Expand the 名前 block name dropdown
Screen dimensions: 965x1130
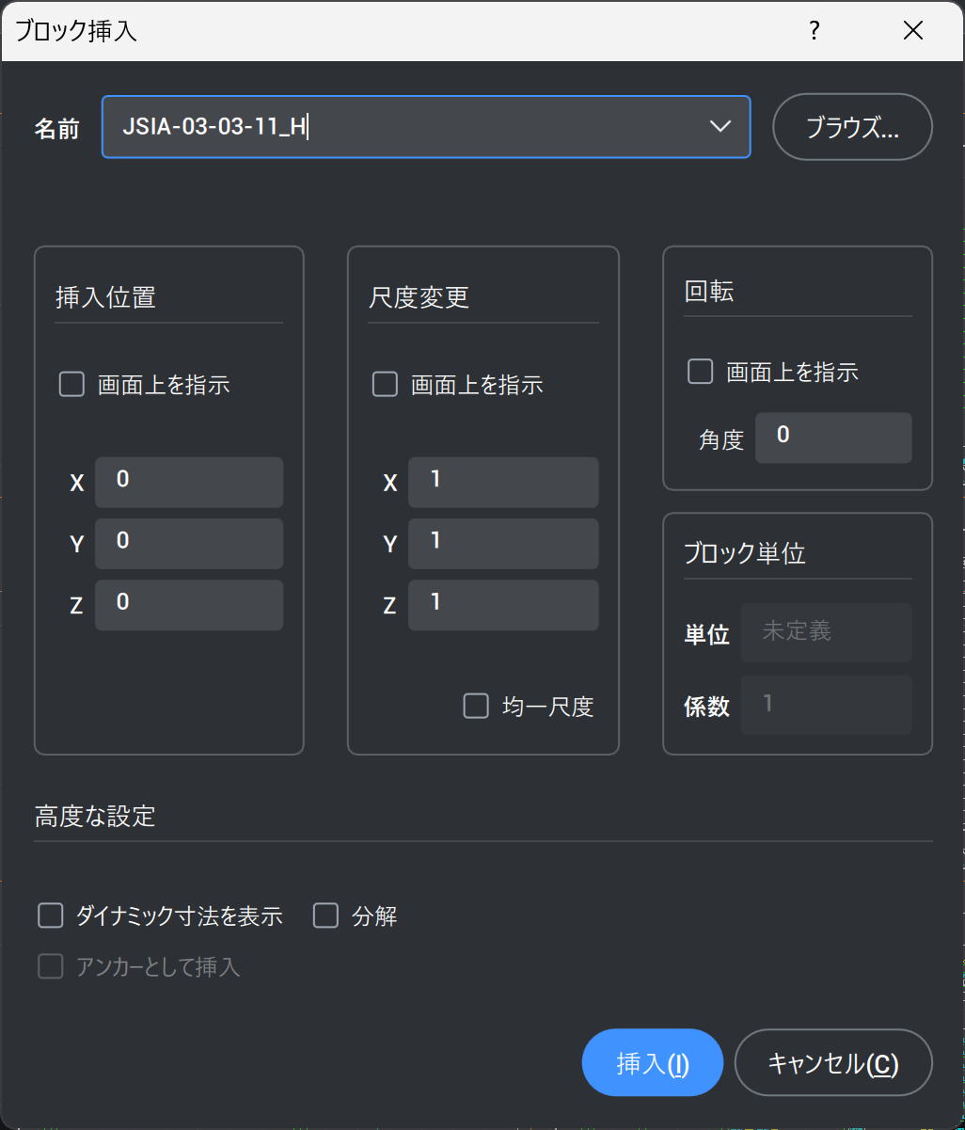[720, 126]
